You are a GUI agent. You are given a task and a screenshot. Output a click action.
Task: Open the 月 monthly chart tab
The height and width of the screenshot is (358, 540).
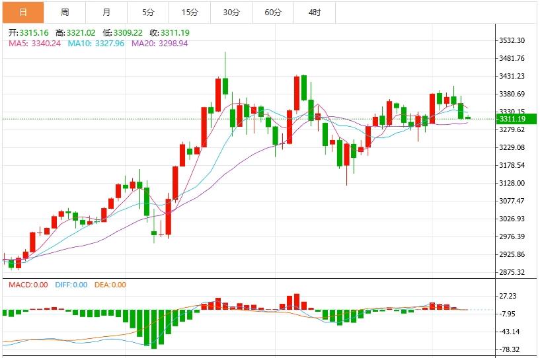coord(106,12)
